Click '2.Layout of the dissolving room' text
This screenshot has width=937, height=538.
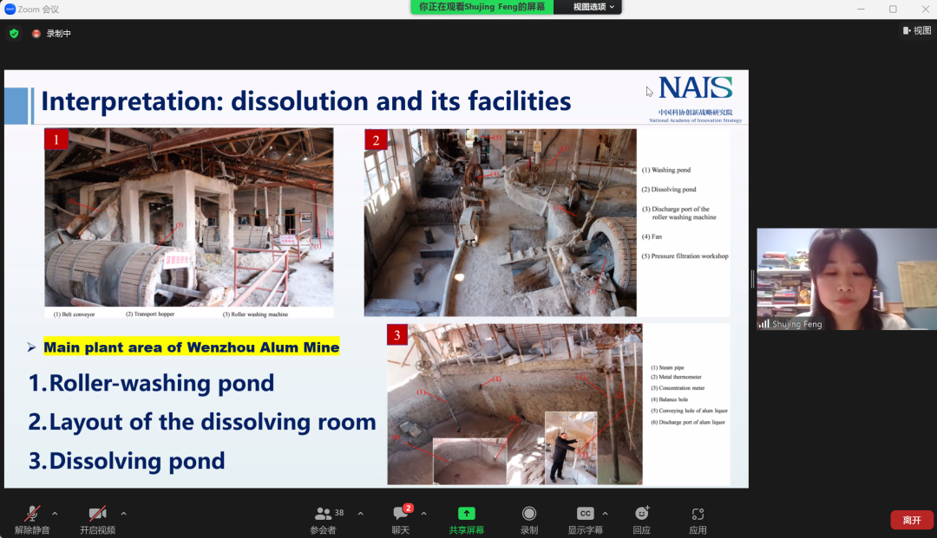(x=202, y=422)
